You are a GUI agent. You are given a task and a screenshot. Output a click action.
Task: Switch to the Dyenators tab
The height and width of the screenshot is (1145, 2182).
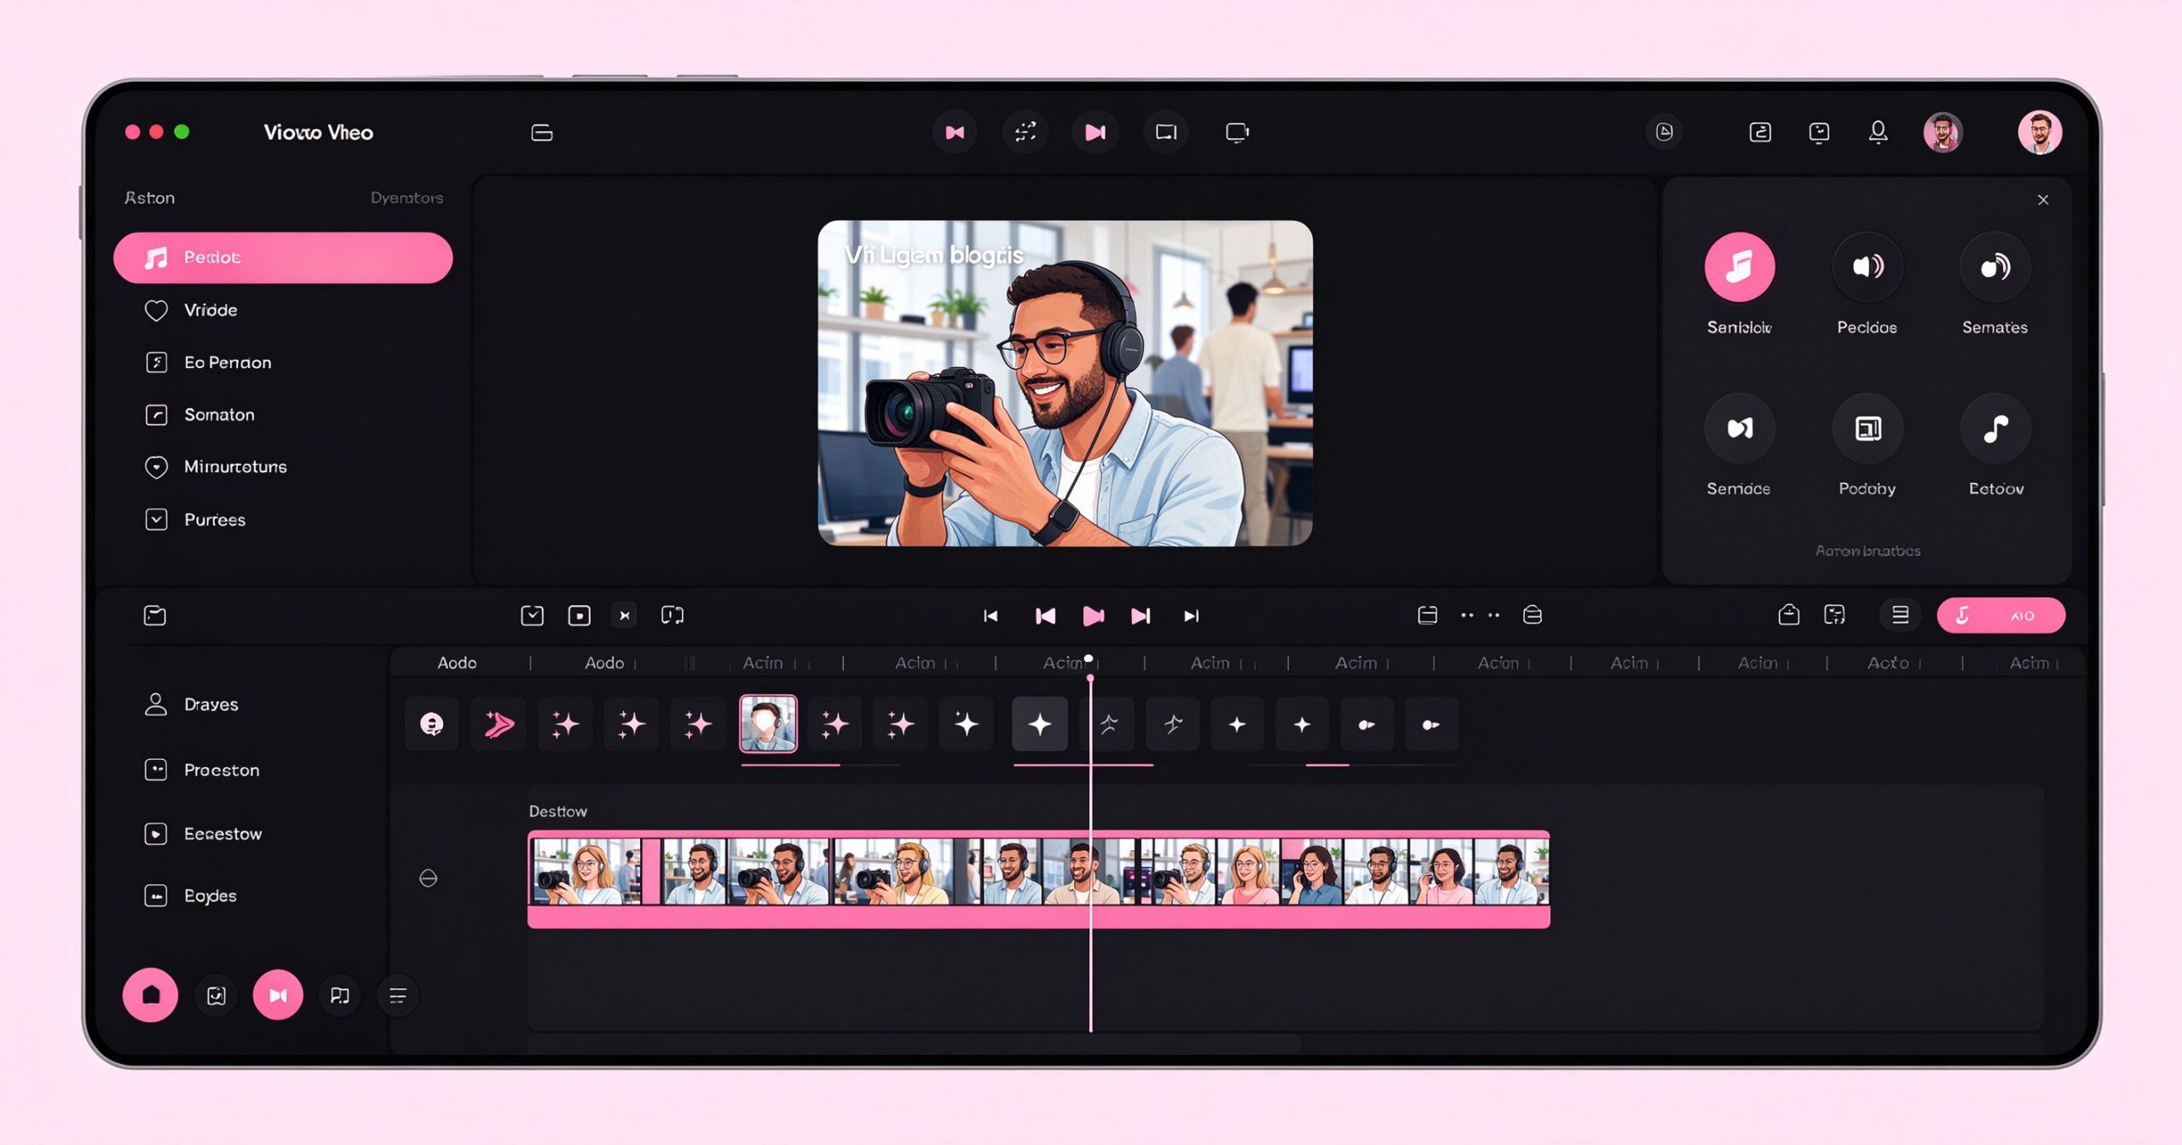407,198
